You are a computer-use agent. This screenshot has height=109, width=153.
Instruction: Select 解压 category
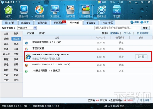coord(6,60)
